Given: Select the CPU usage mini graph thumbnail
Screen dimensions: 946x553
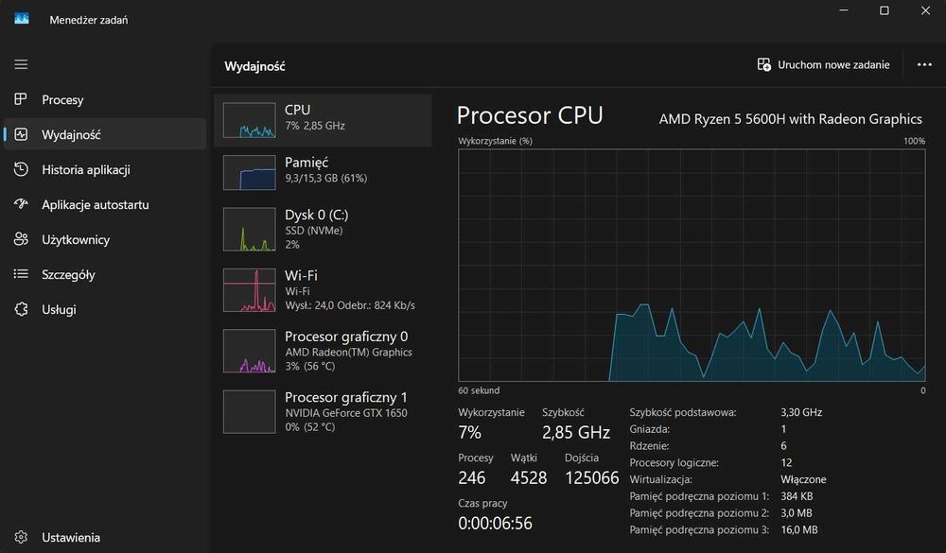Looking at the screenshot, I should click(249, 120).
